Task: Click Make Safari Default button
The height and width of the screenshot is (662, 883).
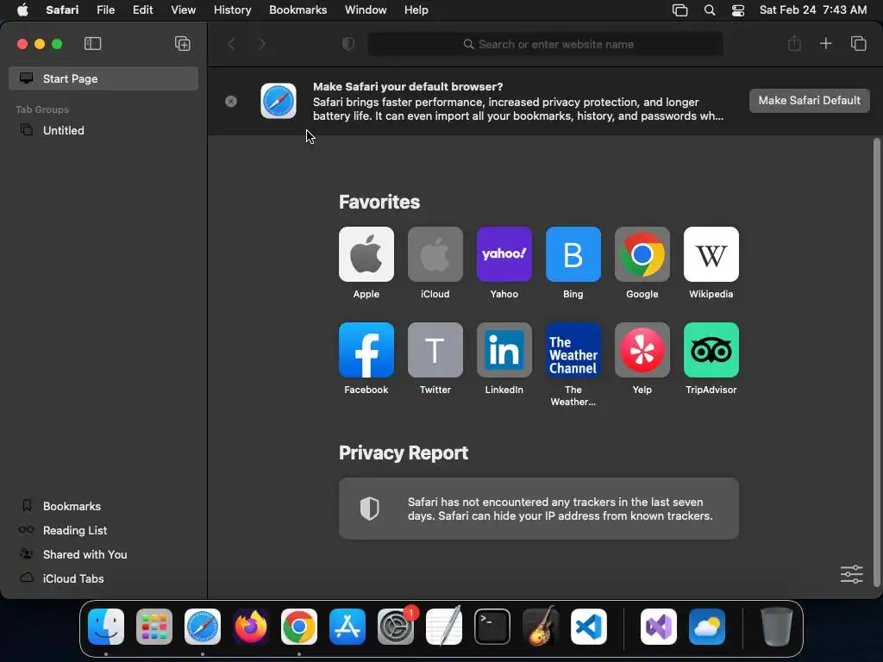Action: (x=809, y=100)
